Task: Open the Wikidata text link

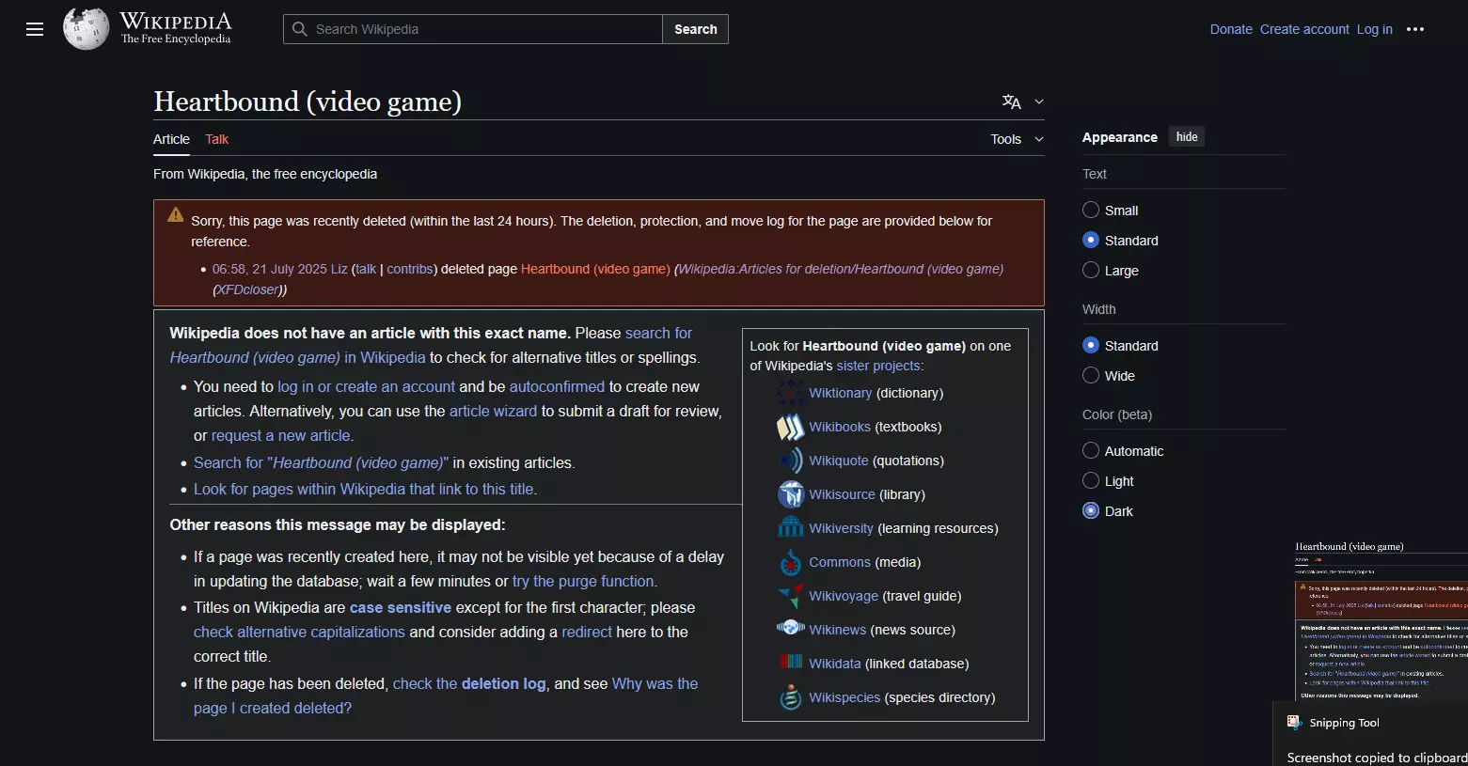Action: [835, 664]
